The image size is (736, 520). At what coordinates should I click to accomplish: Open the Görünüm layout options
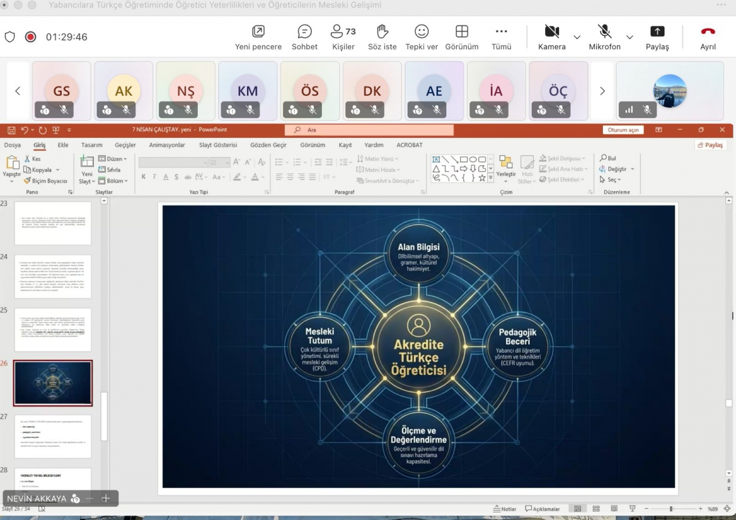click(x=461, y=37)
